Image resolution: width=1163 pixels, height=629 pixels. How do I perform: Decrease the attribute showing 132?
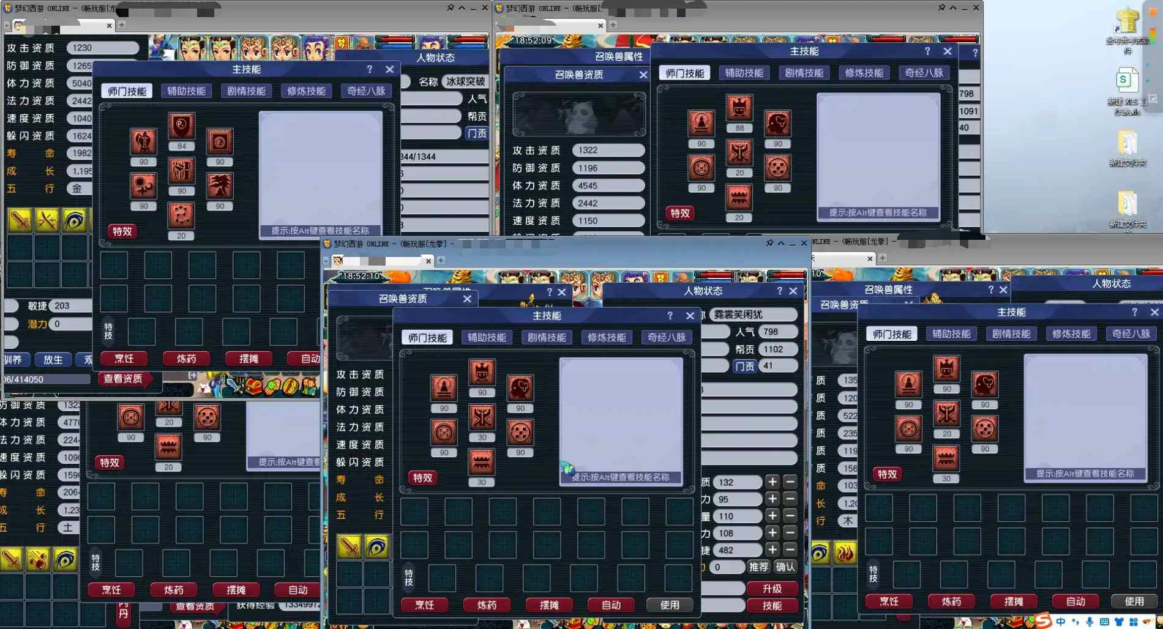(x=790, y=482)
